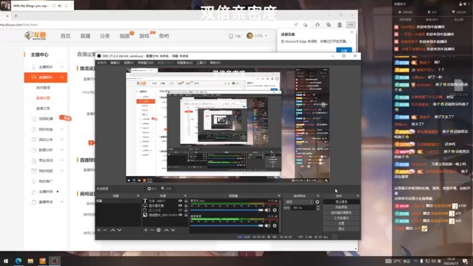Add a source with plus icon in OBS Sources panel
The height and width of the screenshot is (266, 473).
click(x=145, y=230)
